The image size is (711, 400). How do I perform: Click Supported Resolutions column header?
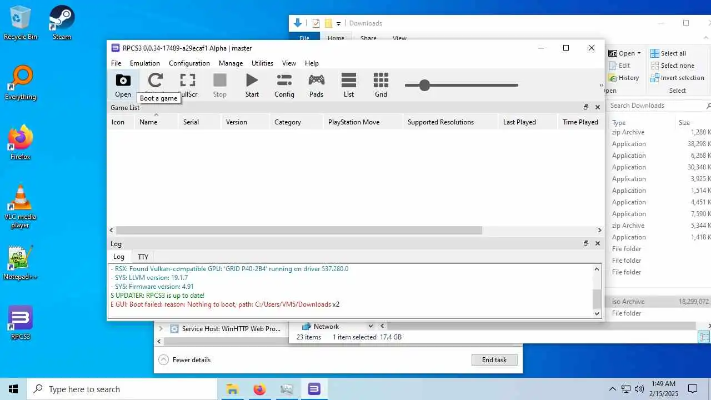pos(450,122)
